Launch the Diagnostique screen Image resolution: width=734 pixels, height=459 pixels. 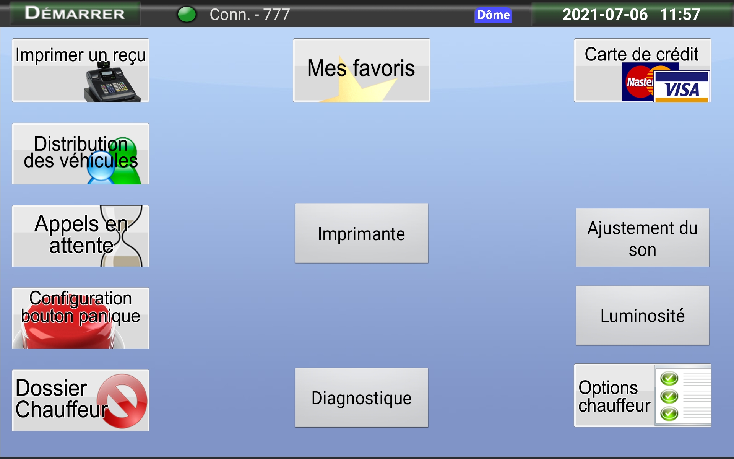click(362, 398)
